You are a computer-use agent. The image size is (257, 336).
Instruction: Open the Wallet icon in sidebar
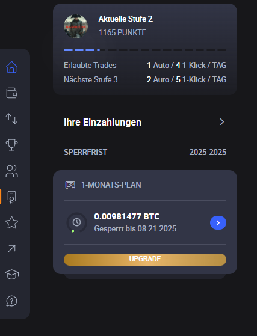[x=11, y=93]
